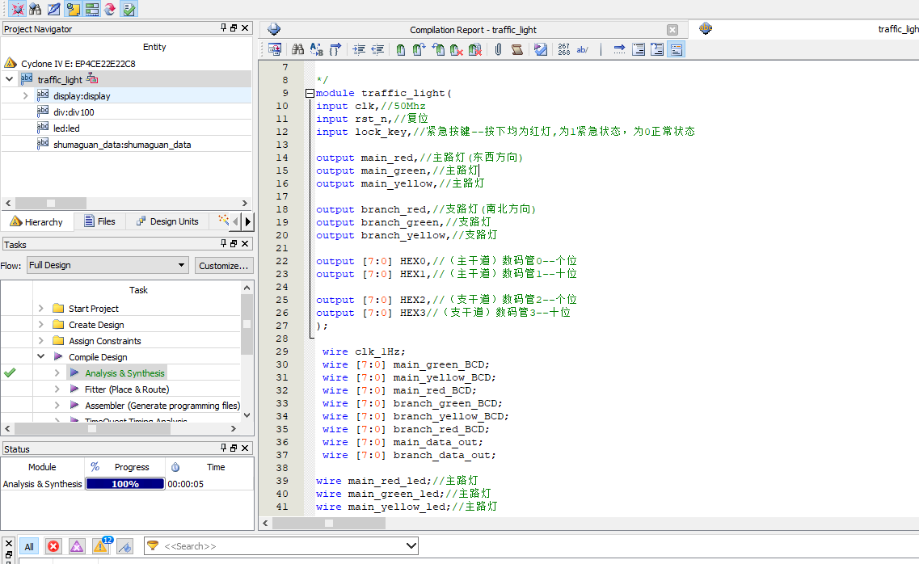919x564 pixels.
Task: Float the Tasks panel window
Action: (x=234, y=244)
